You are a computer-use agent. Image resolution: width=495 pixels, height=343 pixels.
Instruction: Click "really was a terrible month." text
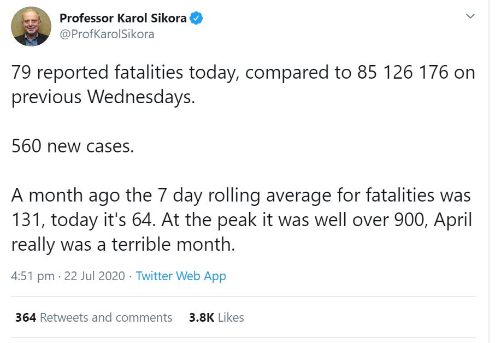point(123,244)
